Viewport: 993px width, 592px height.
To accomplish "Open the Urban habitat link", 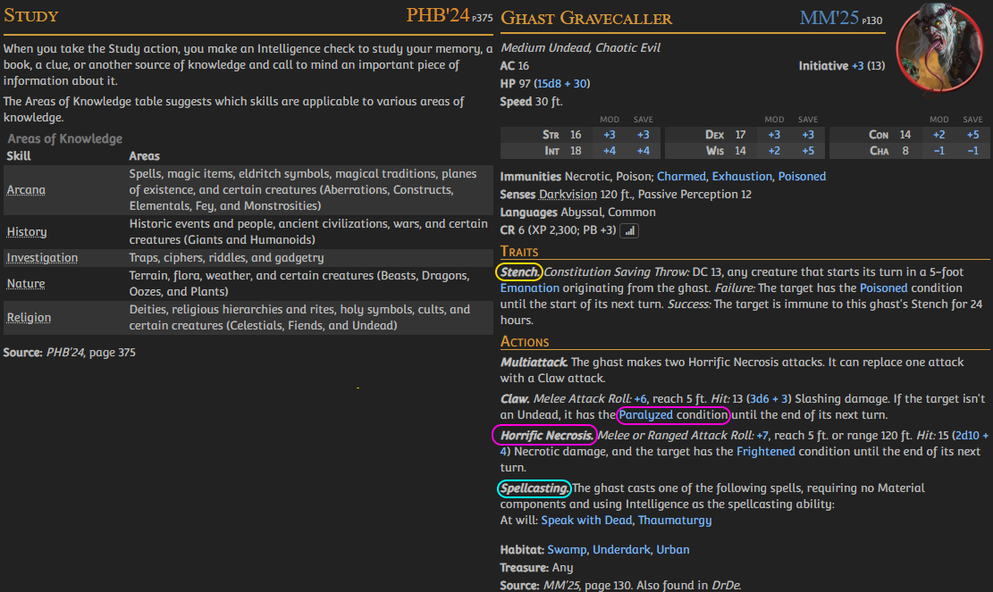I will tap(672, 550).
